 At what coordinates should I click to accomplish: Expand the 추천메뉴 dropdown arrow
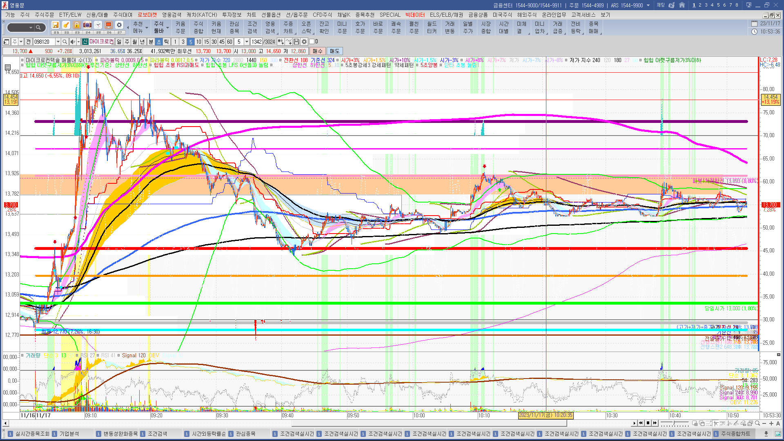147,28
